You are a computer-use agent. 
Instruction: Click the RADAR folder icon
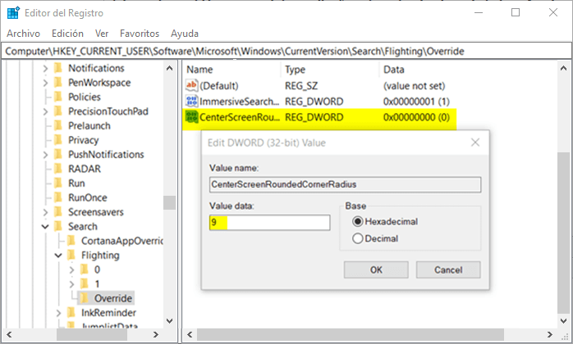[x=57, y=169]
